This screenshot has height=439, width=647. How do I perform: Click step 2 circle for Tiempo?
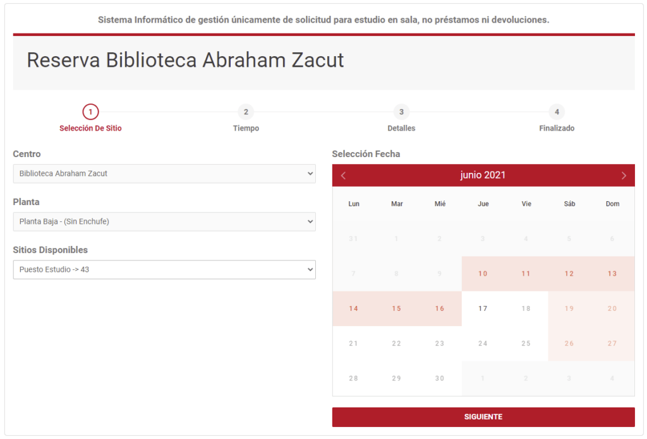[246, 112]
